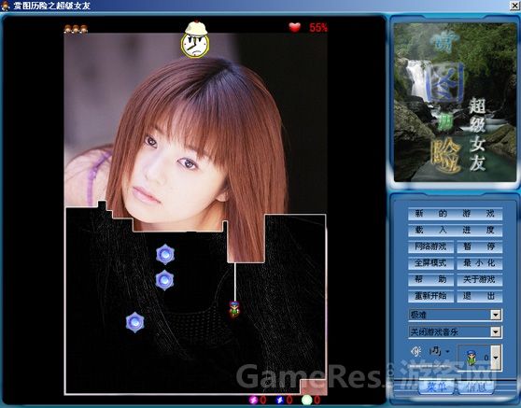
Task: Click the 最小化 minimize button in the panel
Action: coord(479,263)
